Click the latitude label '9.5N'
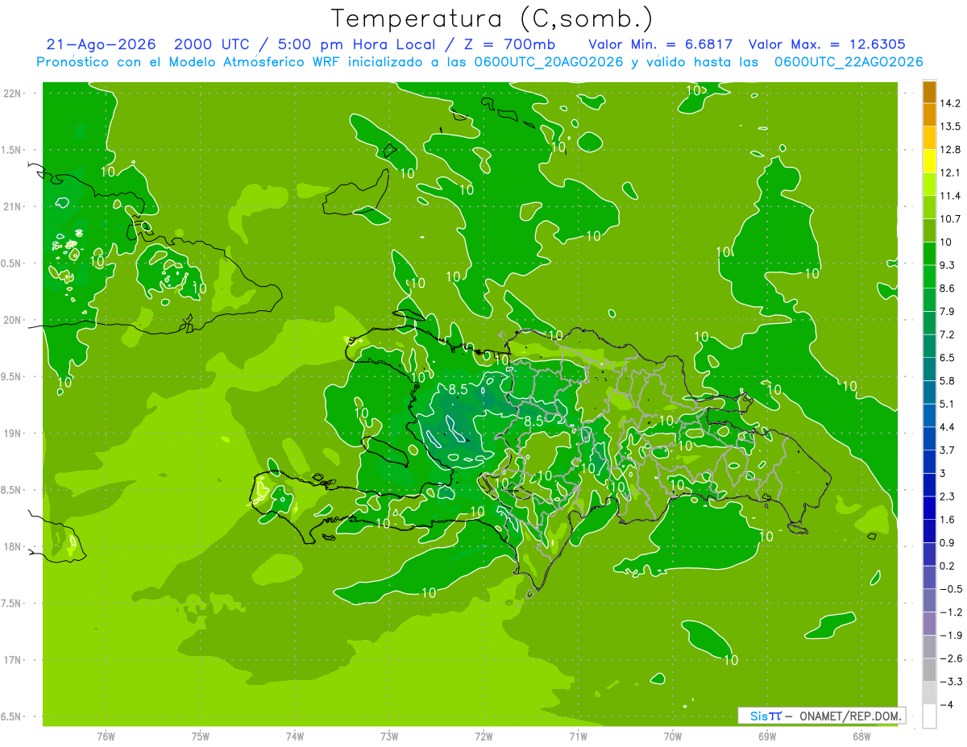This screenshot has height=747, width=967. [x=12, y=376]
